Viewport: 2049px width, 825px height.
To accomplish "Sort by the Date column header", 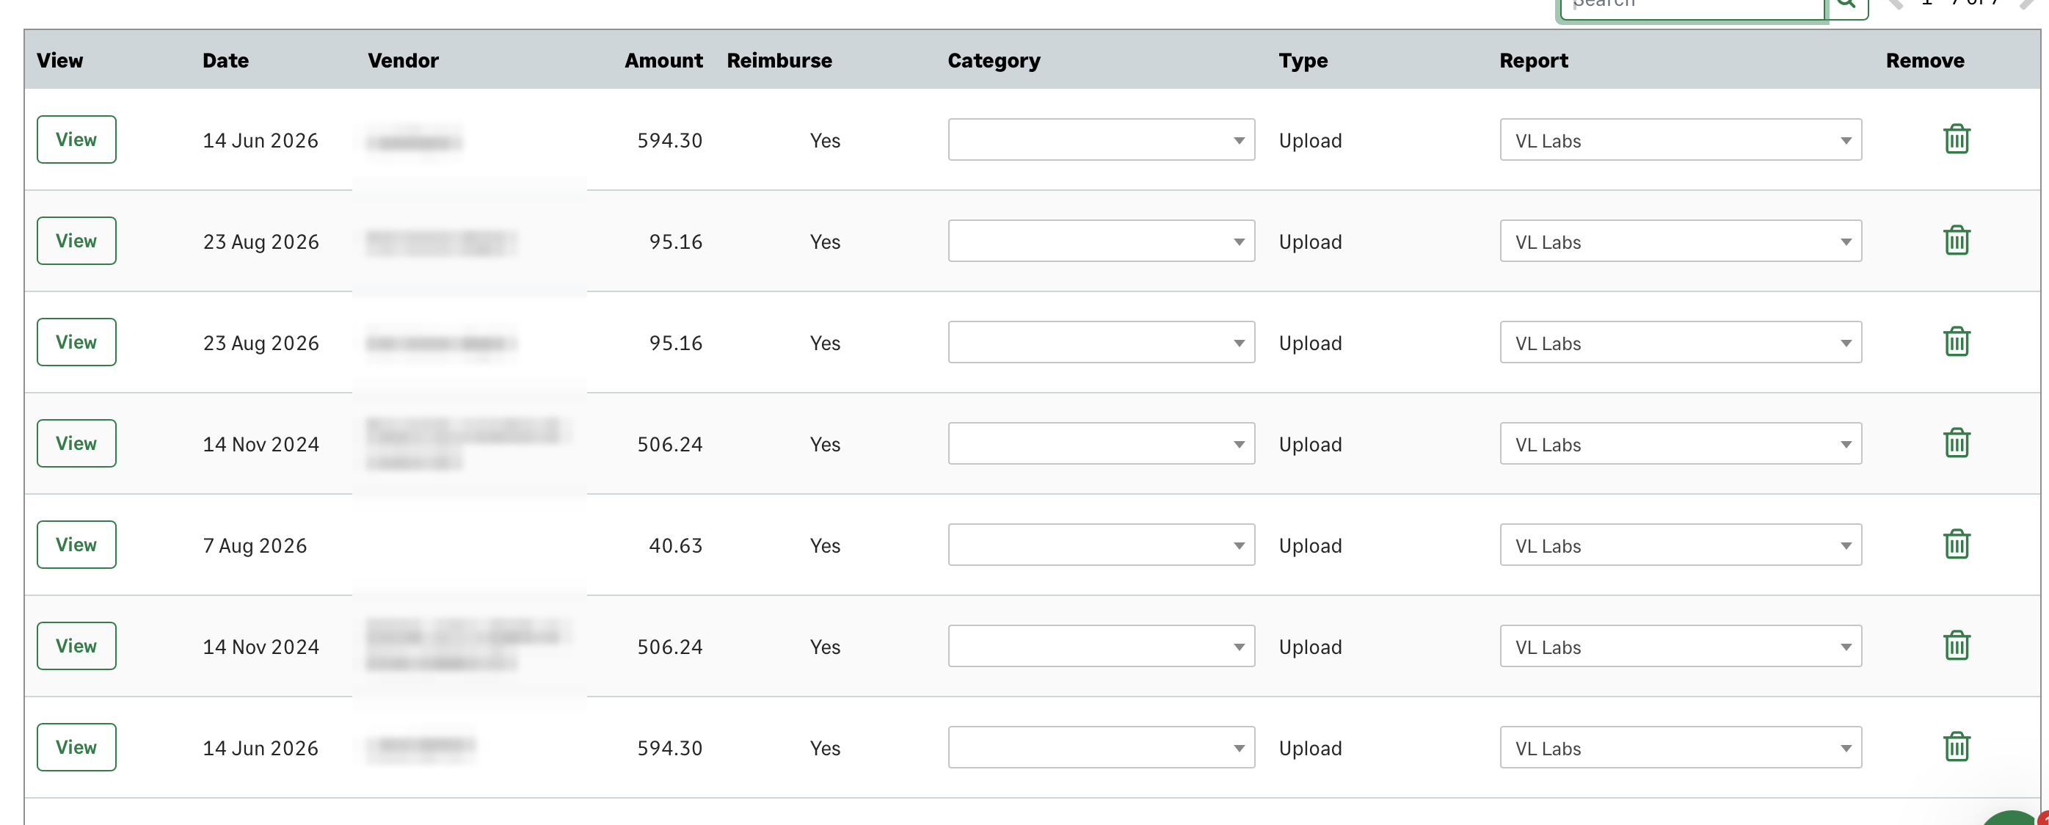I will pos(225,60).
